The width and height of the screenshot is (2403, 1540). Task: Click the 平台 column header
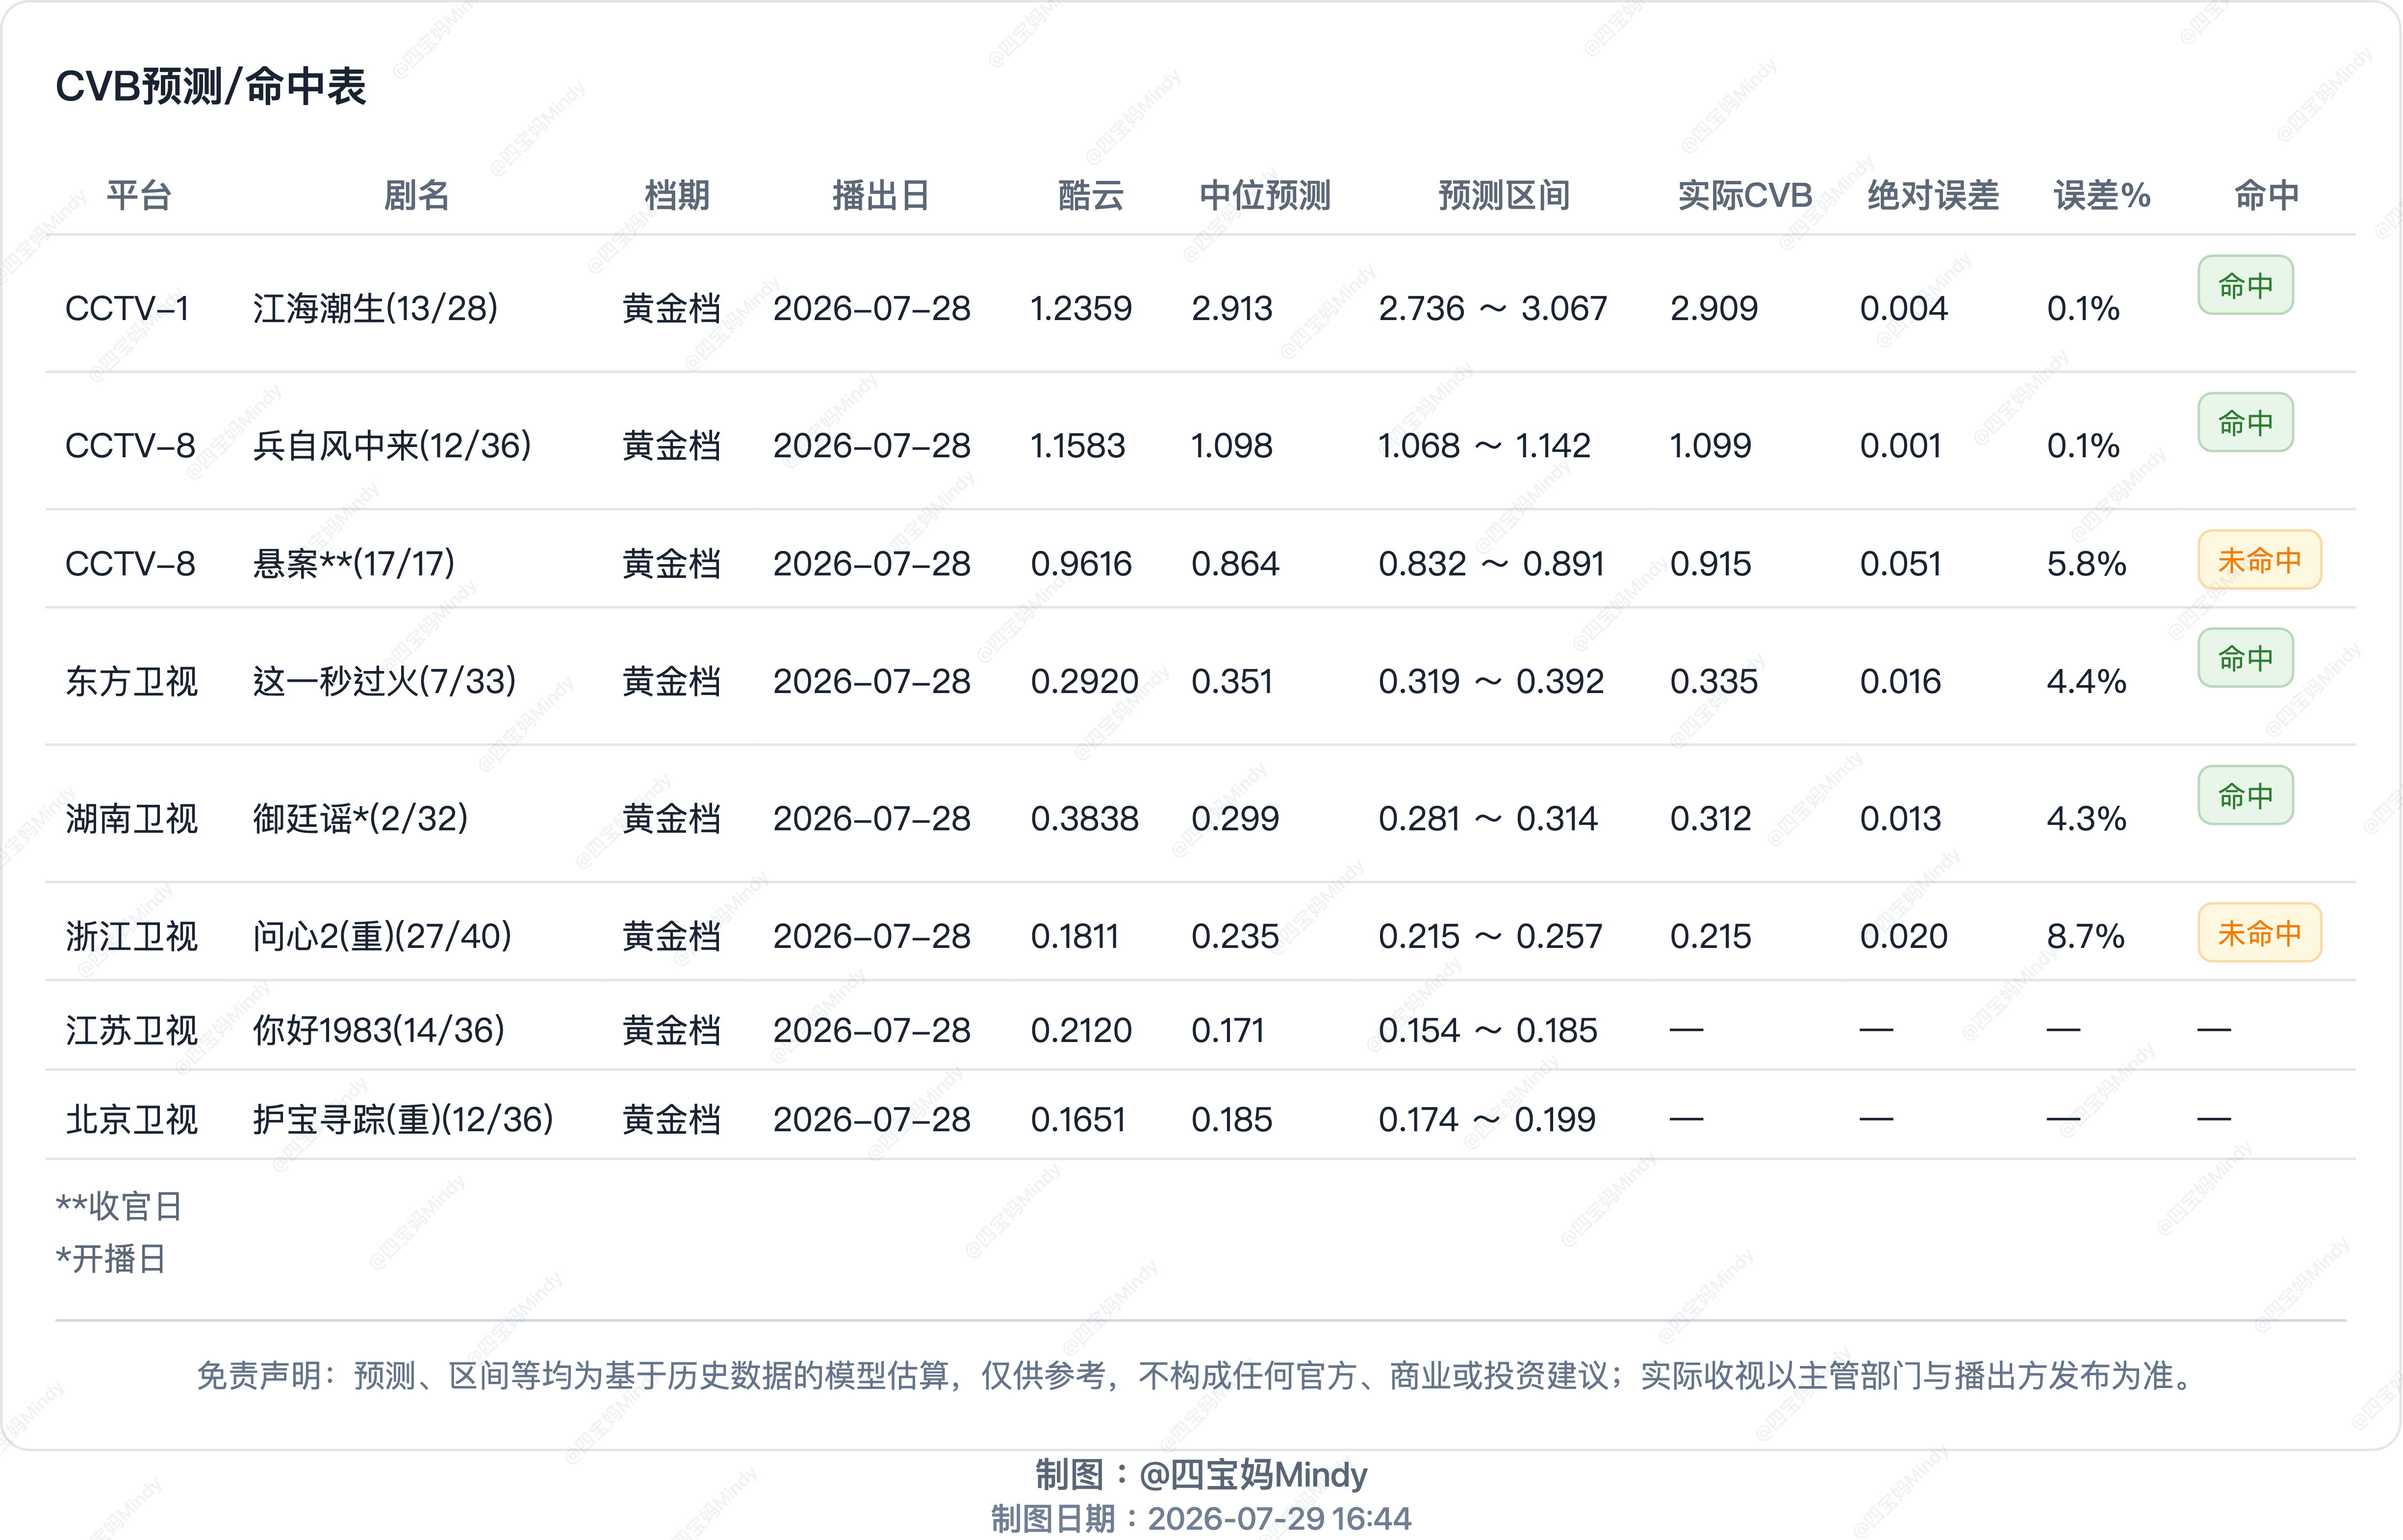[x=139, y=195]
